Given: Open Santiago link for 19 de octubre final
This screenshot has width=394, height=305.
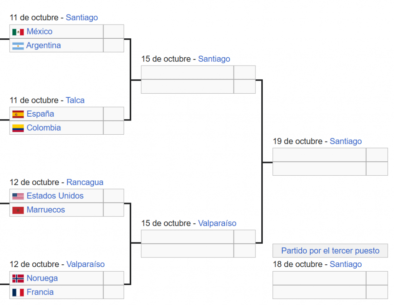Looking at the screenshot, I should click(346, 141).
